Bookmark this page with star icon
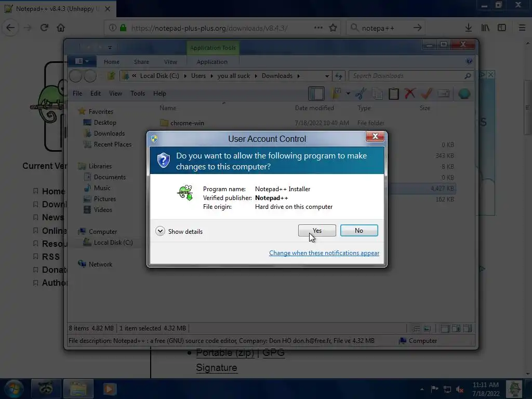 (x=333, y=28)
